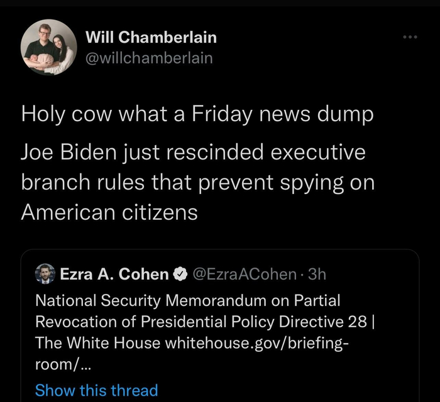Click the 'Holy cow what a Friday' line
The height and width of the screenshot is (402, 440).
pos(197,116)
